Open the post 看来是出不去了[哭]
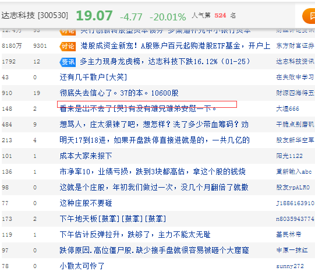Viewport: 315px width, 271px height. point(138,109)
